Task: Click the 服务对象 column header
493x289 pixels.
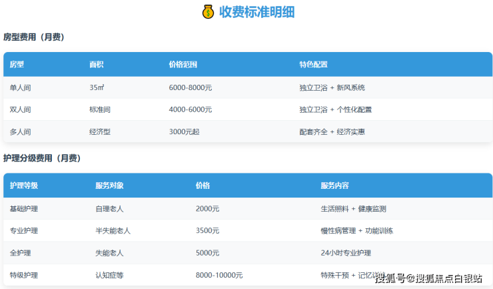Action: 109,186
